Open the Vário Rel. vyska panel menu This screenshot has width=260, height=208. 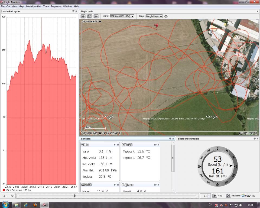pos(73,11)
